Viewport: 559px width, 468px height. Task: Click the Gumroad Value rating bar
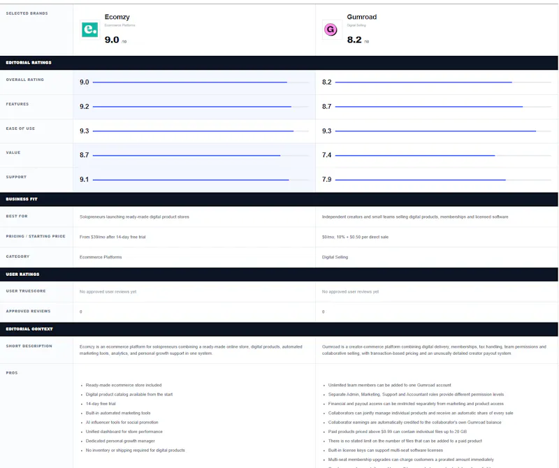[x=443, y=155]
